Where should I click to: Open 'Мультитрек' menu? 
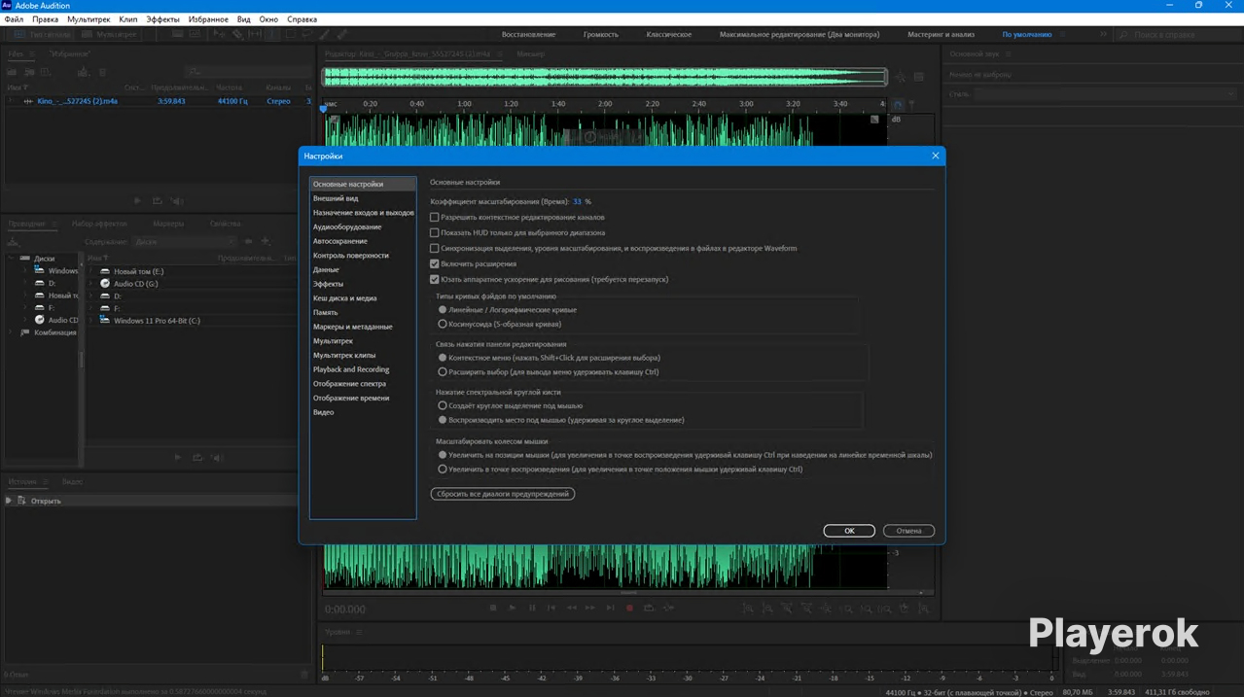(x=89, y=19)
